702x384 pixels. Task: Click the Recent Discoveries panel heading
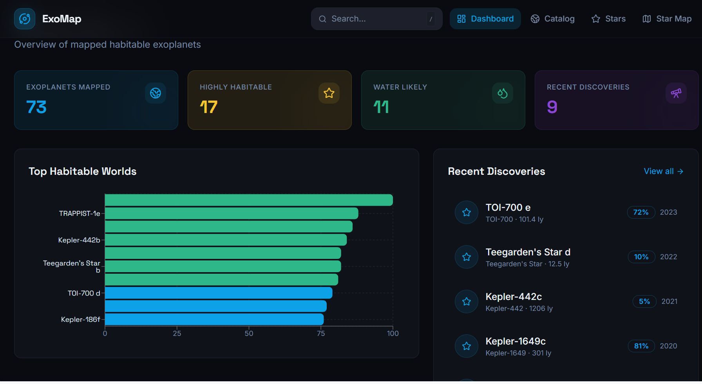tap(496, 171)
